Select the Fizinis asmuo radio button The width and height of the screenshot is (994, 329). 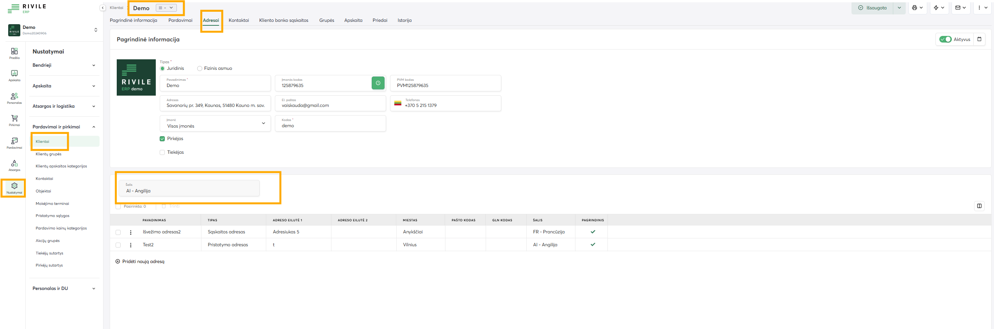[x=200, y=69]
